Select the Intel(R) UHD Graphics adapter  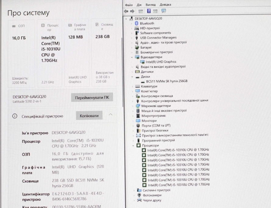point(161,62)
